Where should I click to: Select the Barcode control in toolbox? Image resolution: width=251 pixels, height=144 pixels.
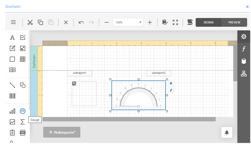(x=12, y=96)
